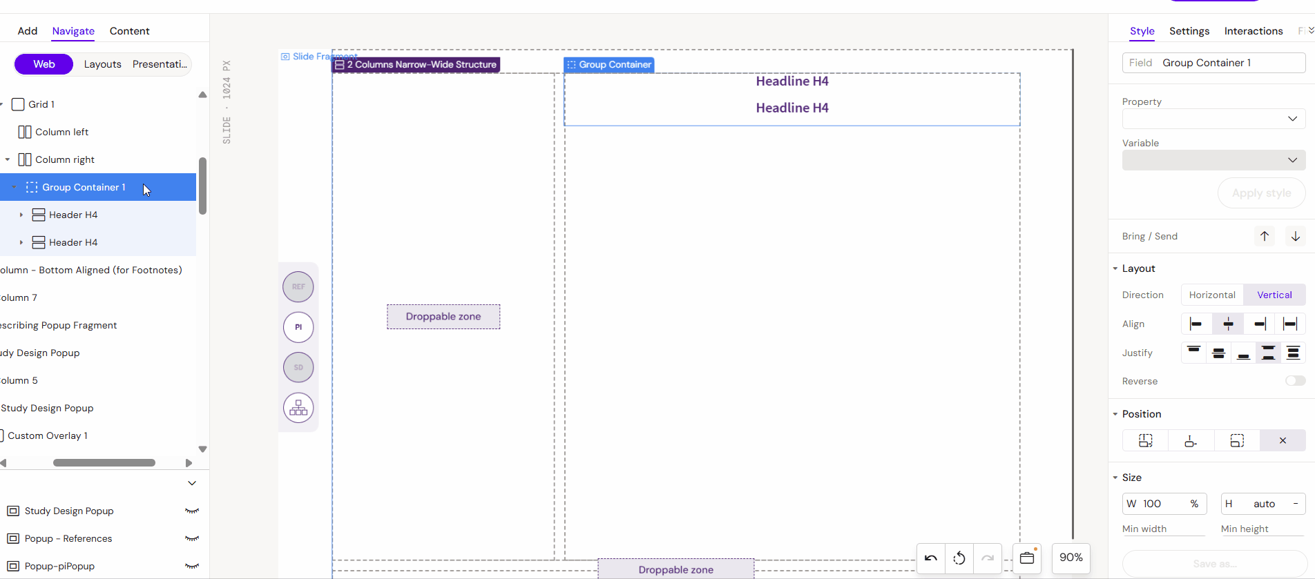Justify content space-between

click(1268, 353)
